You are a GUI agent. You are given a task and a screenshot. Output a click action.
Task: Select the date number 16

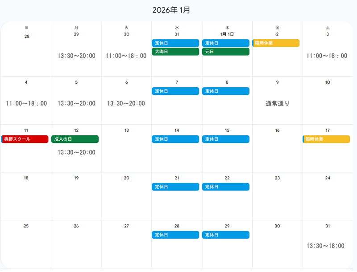[278, 130]
